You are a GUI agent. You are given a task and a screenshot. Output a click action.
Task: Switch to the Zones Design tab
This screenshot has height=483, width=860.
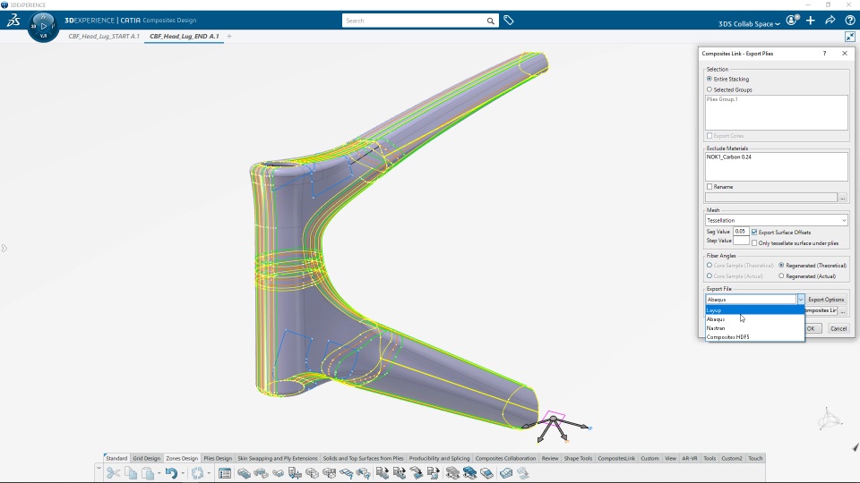tap(182, 458)
